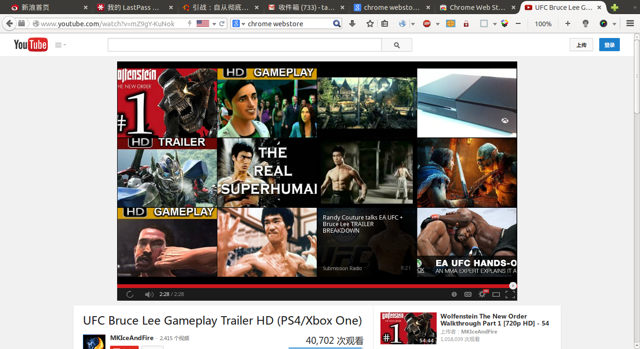Open the Firefox hamburger menu
This screenshot has height=349, width=640.
(630, 23)
